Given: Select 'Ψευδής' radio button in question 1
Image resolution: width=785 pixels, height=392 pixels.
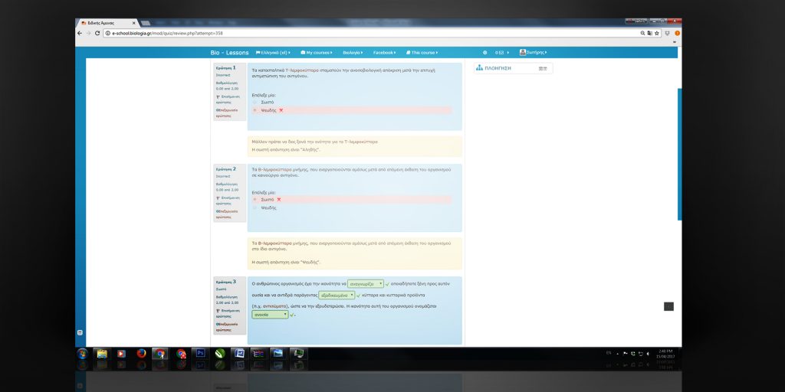Looking at the screenshot, I should tap(255, 110).
